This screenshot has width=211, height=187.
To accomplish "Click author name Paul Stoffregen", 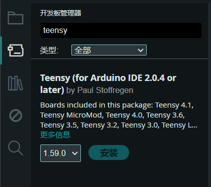I will [105, 90].
